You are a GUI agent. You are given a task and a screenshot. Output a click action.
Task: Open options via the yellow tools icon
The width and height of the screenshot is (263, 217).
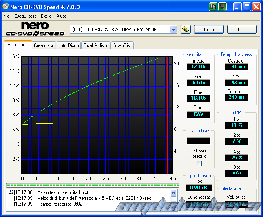click(x=186, y=29)
